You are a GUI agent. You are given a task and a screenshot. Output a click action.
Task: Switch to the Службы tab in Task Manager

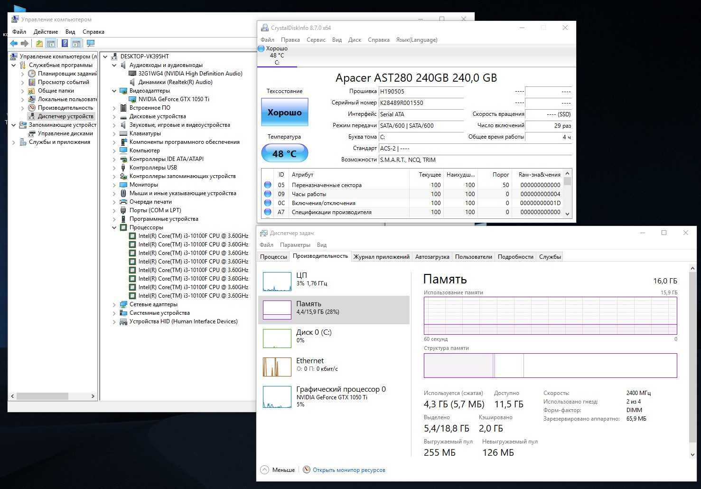(x=550, y=257)
